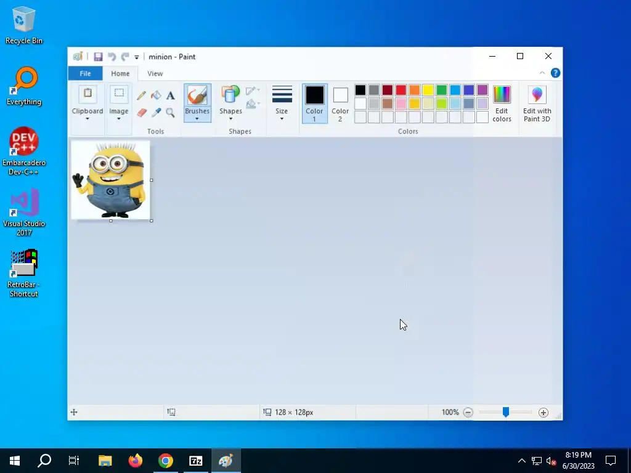Launch Firefox from taskbar

(x=136, y=461)
